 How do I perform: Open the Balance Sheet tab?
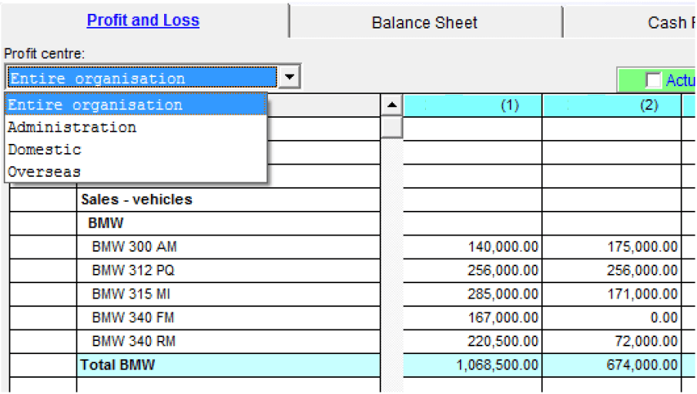pyautogui.click(x=424, y=22)
